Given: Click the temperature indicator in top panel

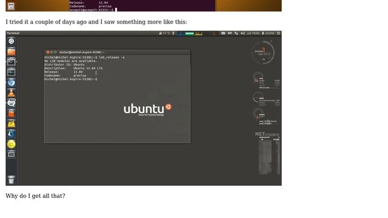Looking at the screenshot, I should [x=165, y=33].
